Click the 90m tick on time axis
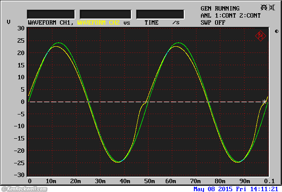Screen dimensions: 282x192 pyautogui.click(x=245, y=181)
